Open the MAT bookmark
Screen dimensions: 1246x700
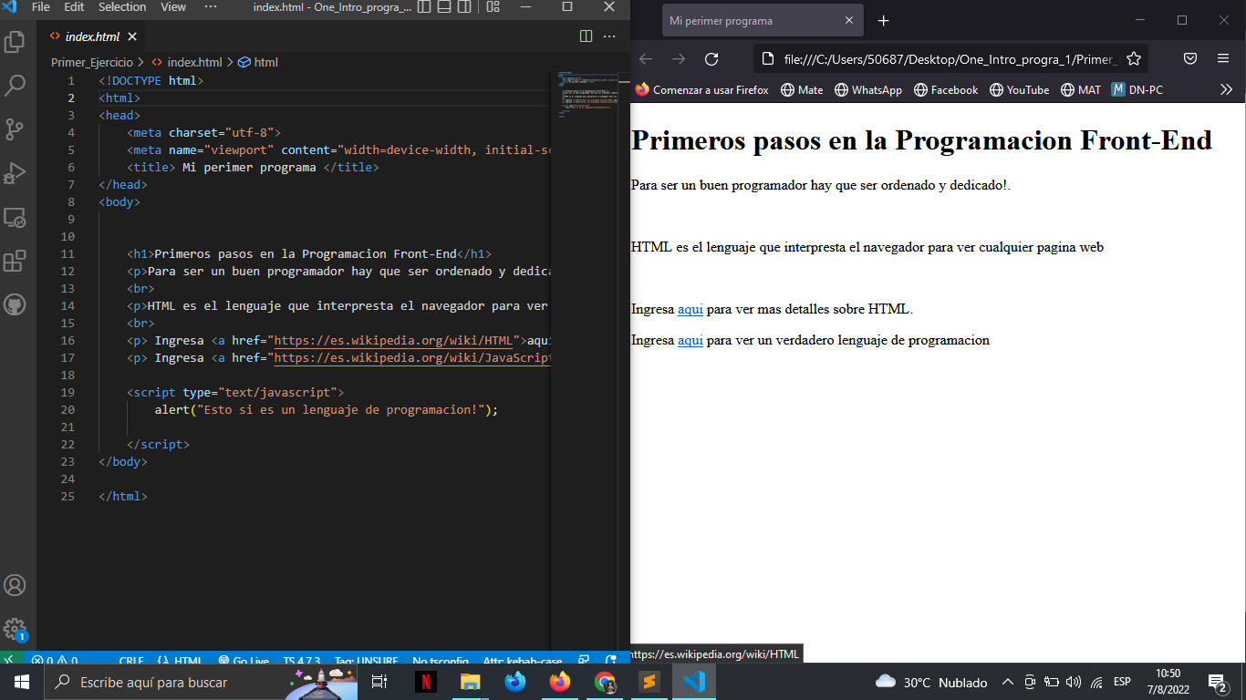pos(1080,90)
